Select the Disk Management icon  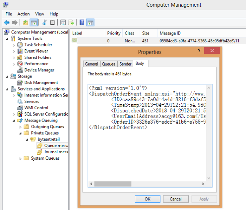pos(20,82)
